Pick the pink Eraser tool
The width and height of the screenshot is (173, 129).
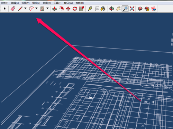coord(13,9)
